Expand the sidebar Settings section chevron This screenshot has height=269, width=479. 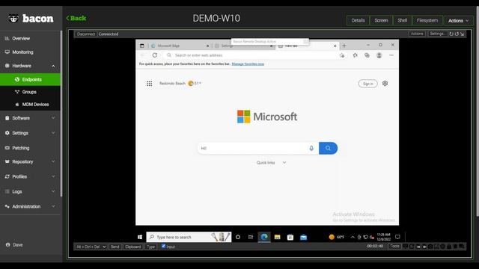53,133
